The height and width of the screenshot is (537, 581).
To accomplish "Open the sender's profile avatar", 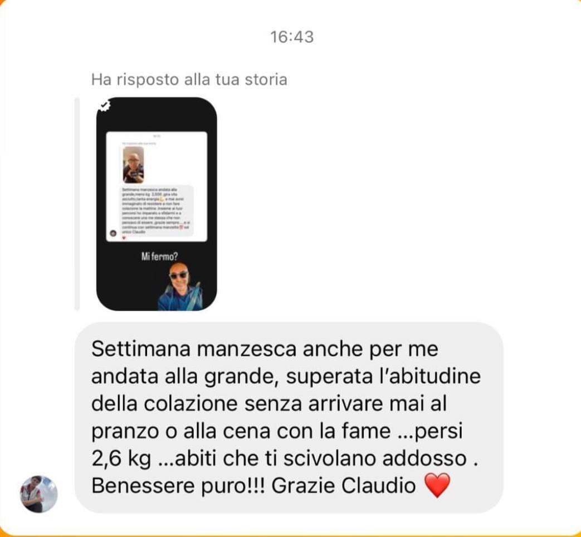I will click(x=38, y=494).
